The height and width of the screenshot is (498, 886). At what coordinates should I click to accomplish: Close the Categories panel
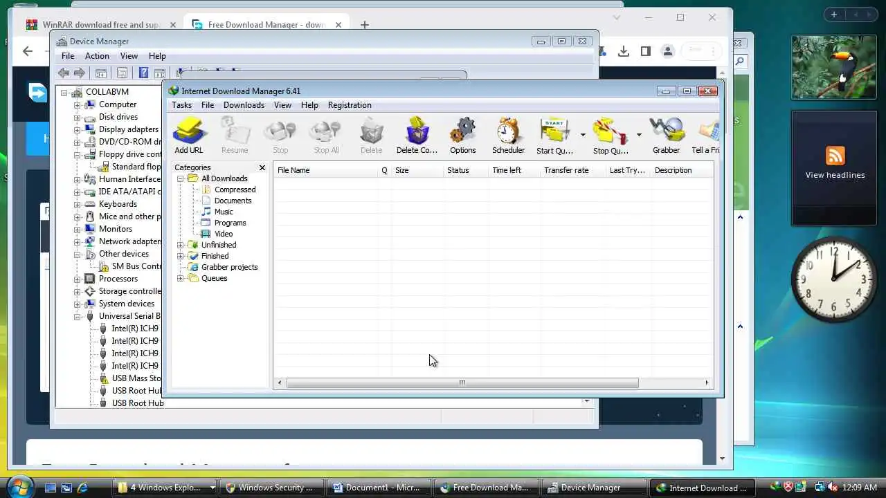pos(262,167)
